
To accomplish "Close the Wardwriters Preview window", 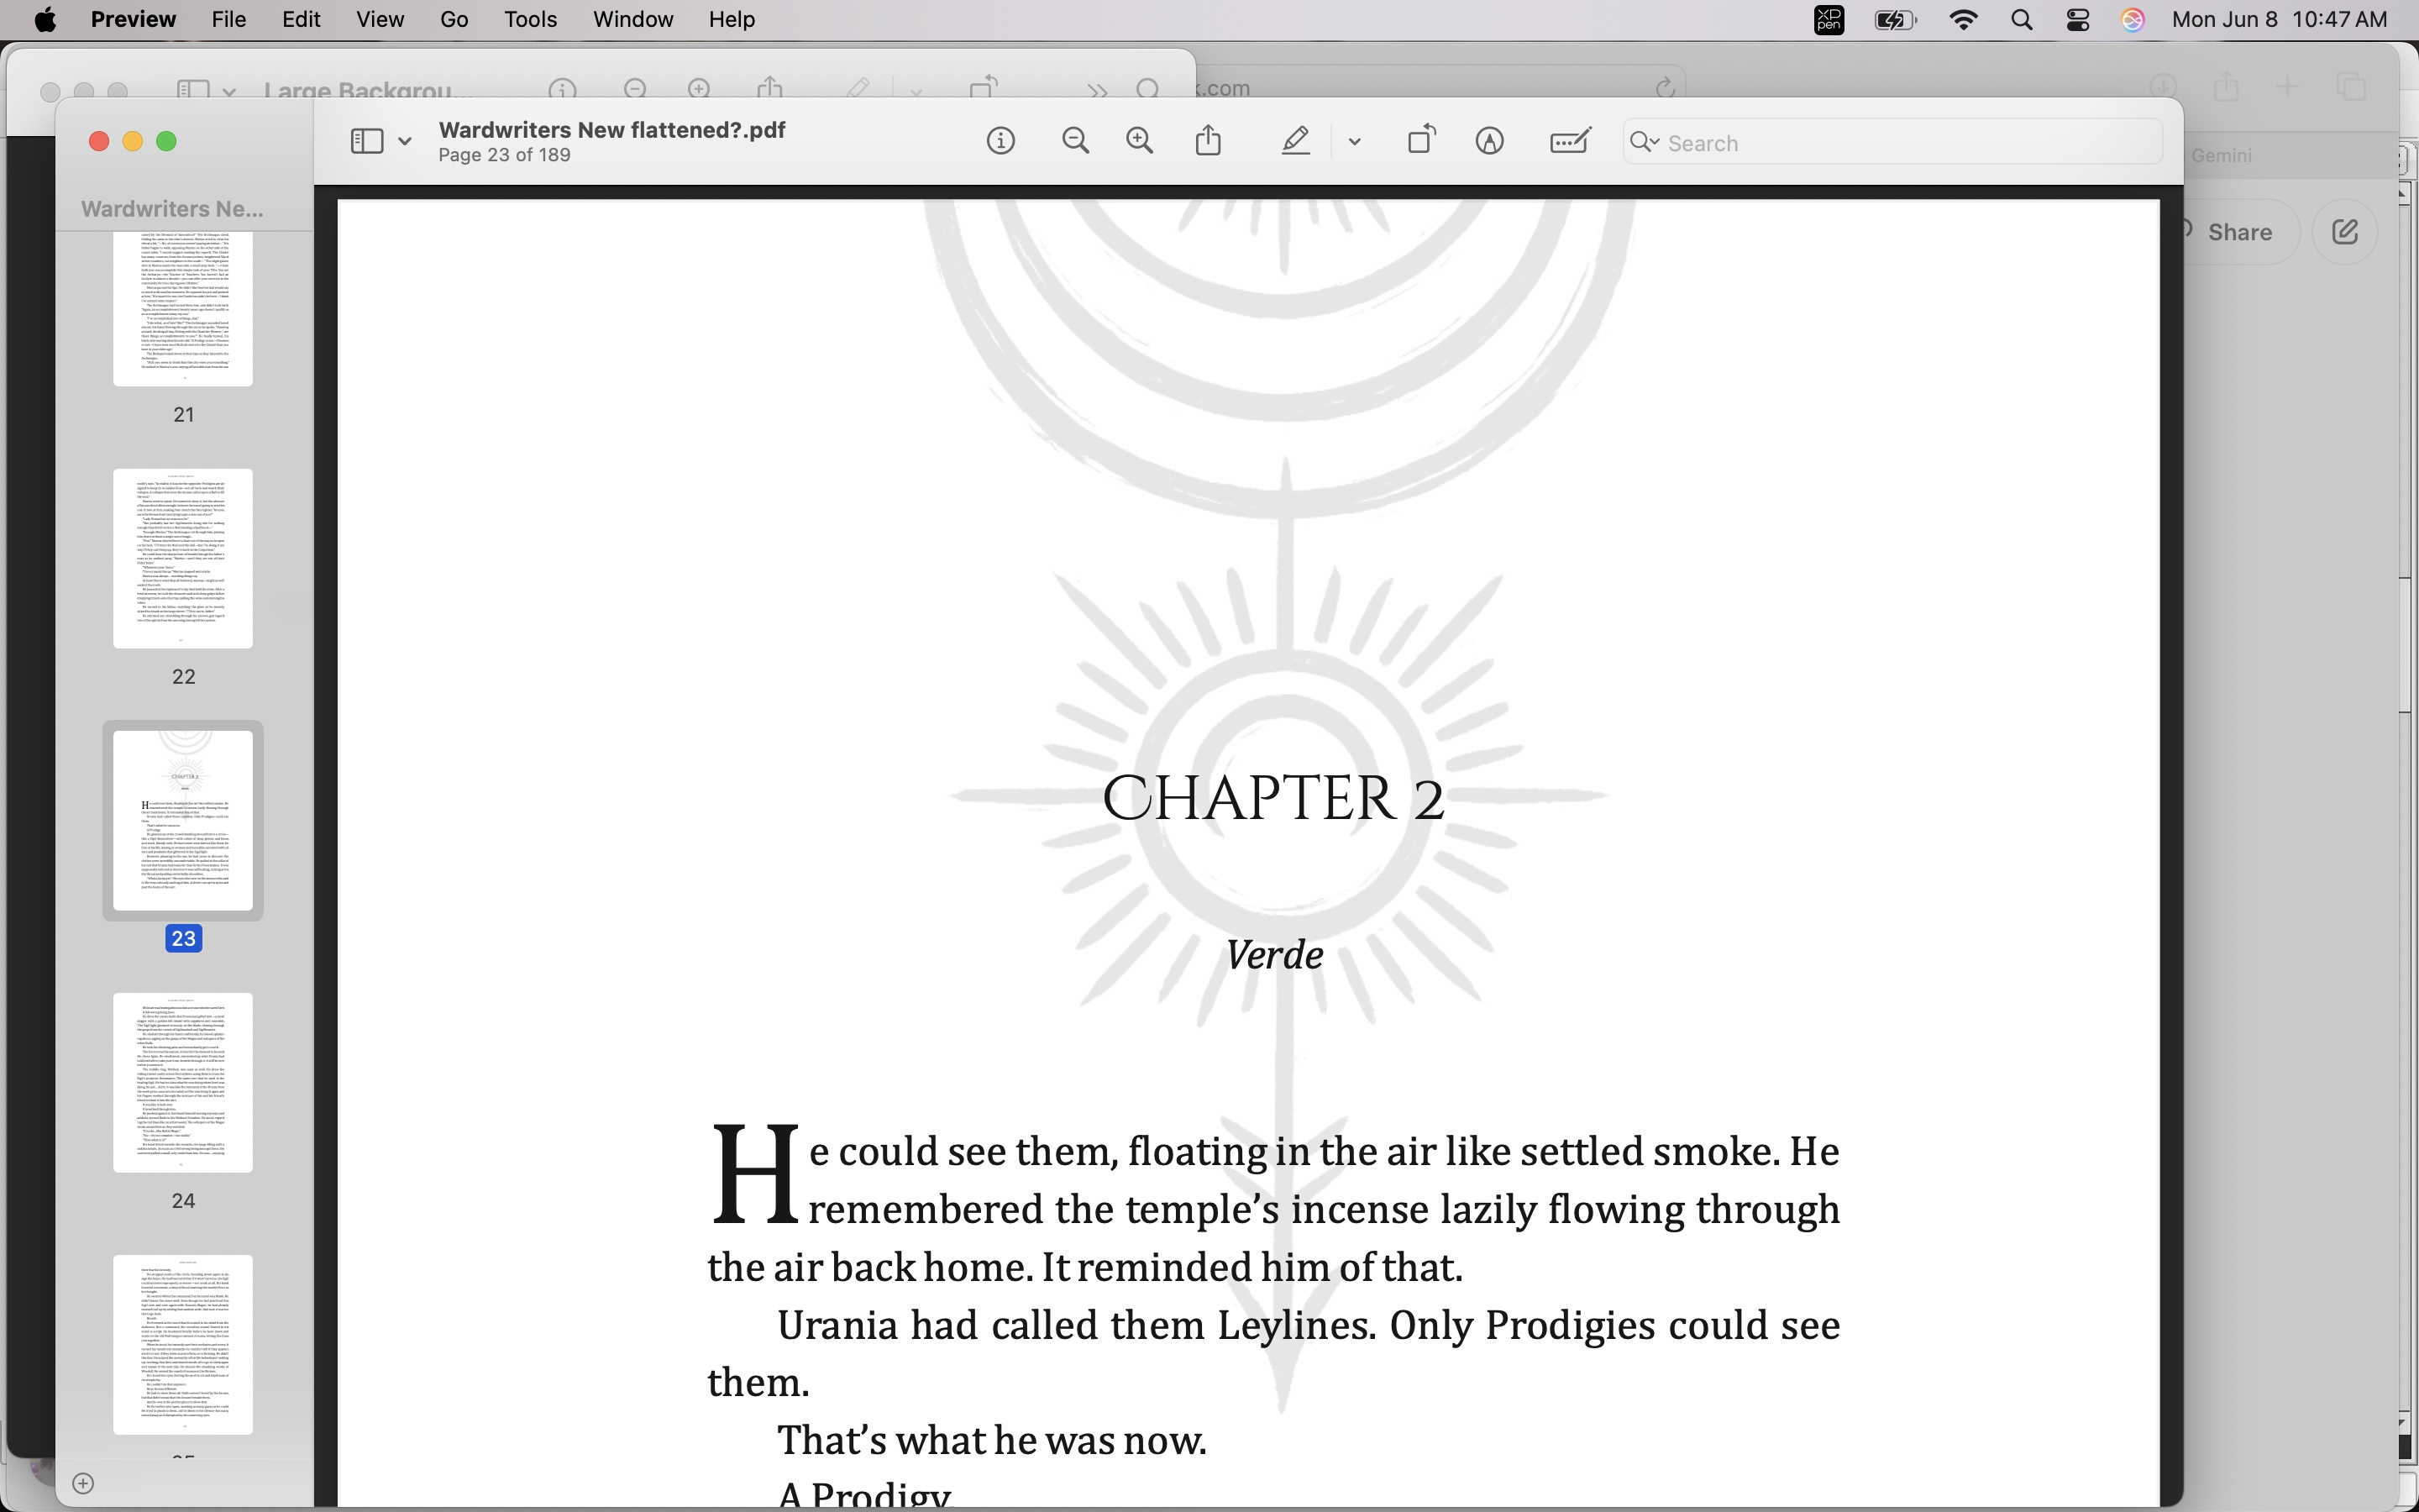I will 99,141.
